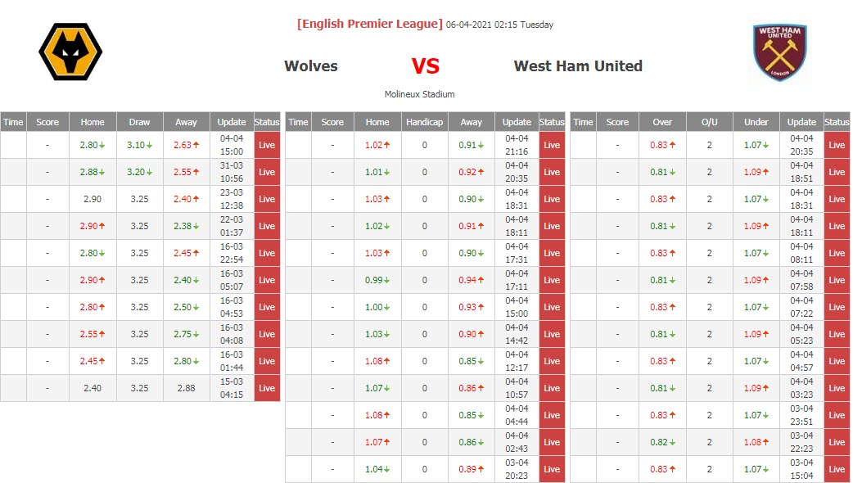Click the red up arrow beside 2.63 away odds
The image size is (853, 483).
[x=196, y=144]
